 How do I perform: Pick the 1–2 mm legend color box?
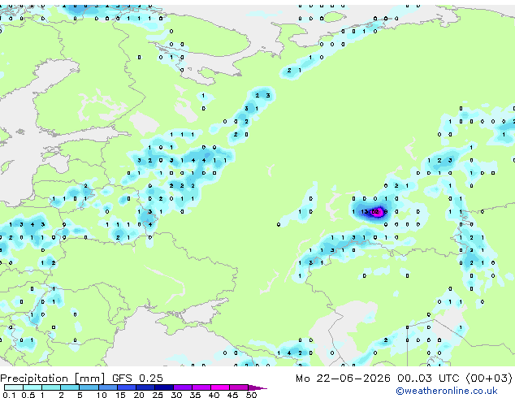pos(51,387)
